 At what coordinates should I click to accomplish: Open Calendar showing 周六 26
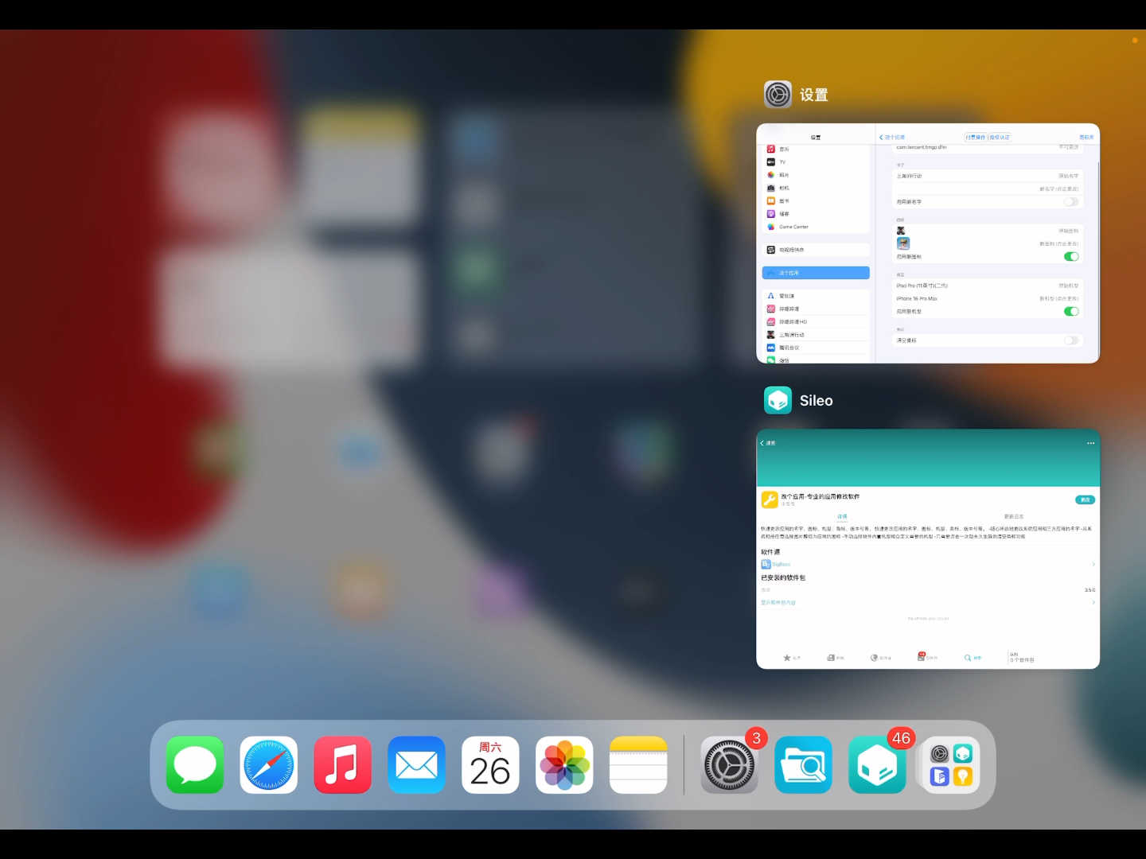491,765
